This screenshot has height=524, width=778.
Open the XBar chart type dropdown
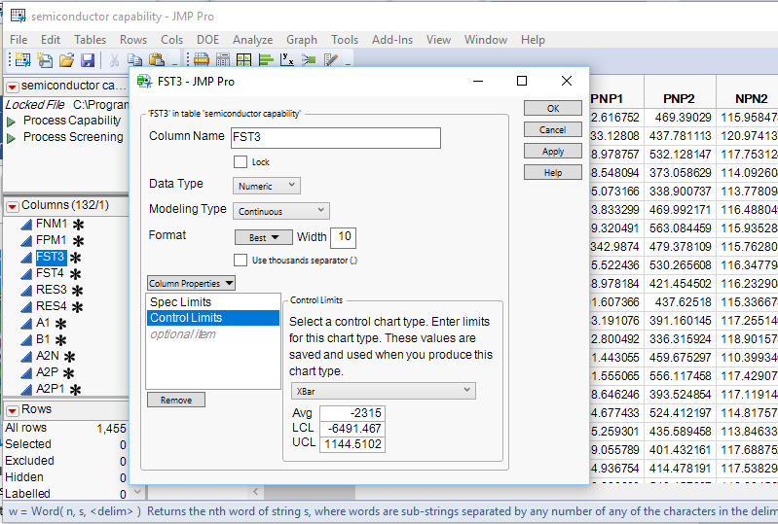click(x=383, y=391)
